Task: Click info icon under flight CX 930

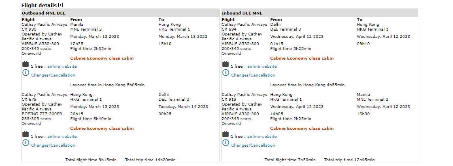Action: [x=26, y=73]
